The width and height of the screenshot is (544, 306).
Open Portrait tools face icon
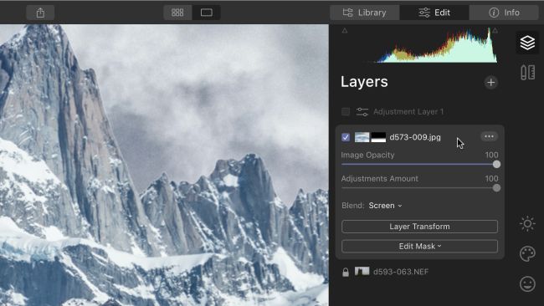527,283
